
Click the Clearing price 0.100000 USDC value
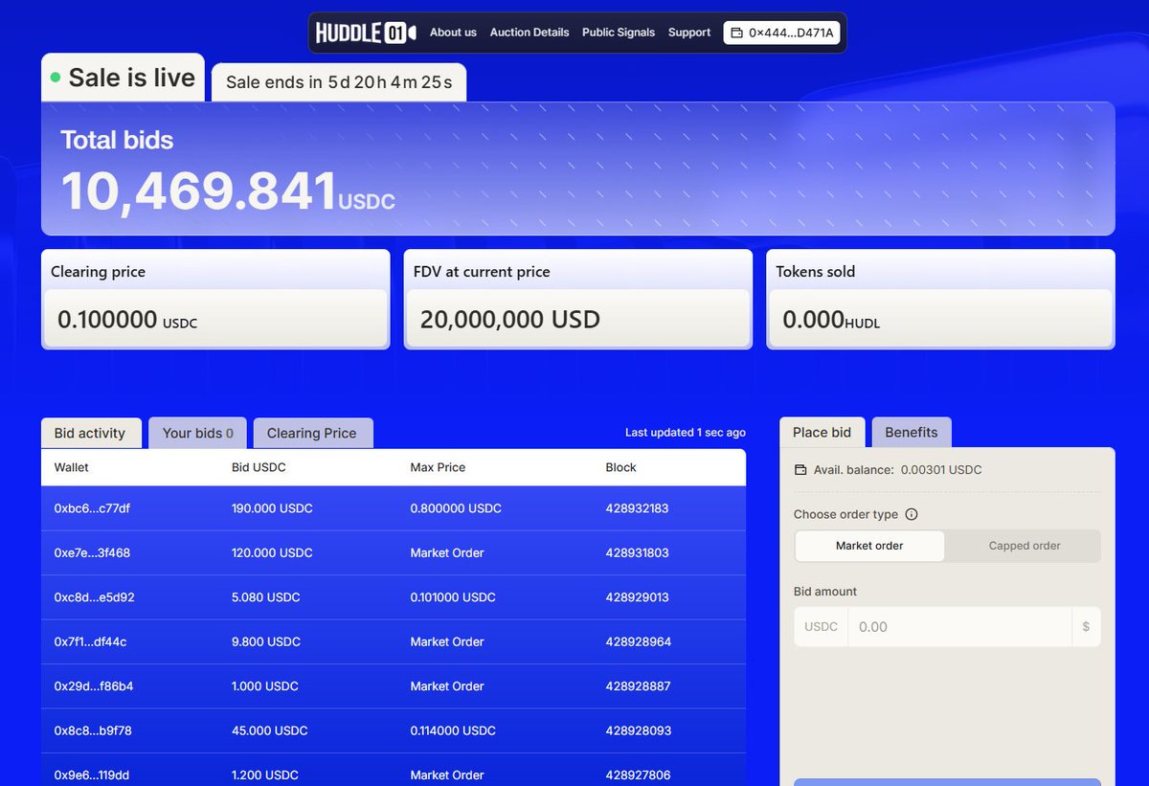(127, 320)
